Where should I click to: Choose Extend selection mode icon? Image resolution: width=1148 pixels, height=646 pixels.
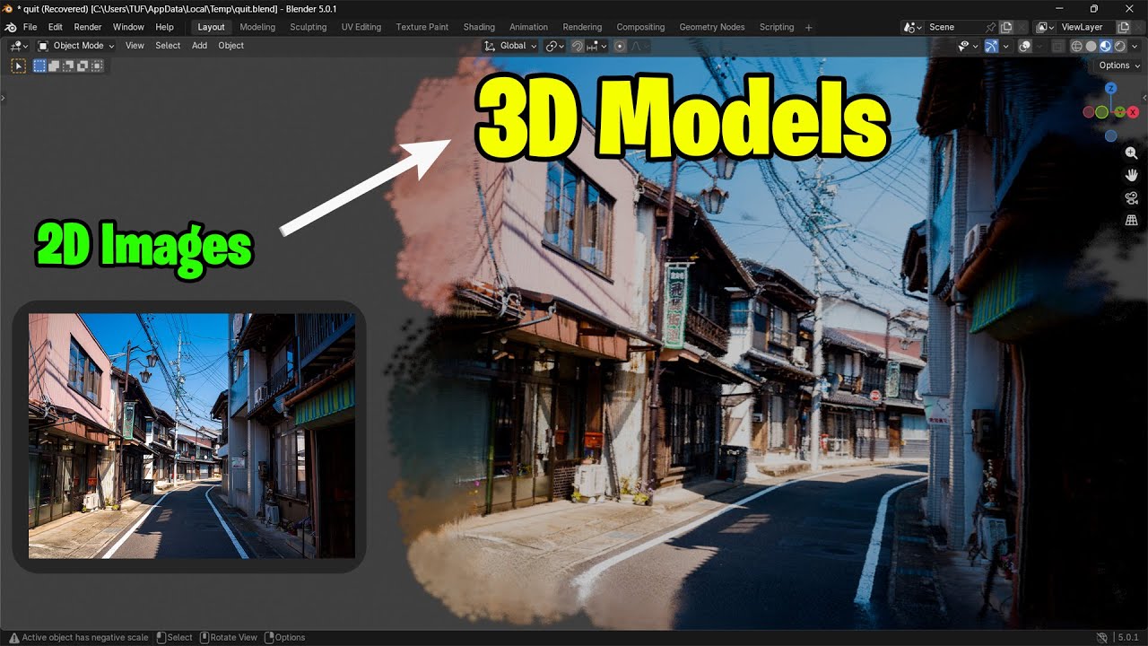pos(54,65)
